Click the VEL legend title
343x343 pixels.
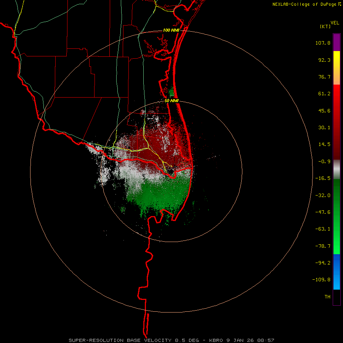[335, 23]
